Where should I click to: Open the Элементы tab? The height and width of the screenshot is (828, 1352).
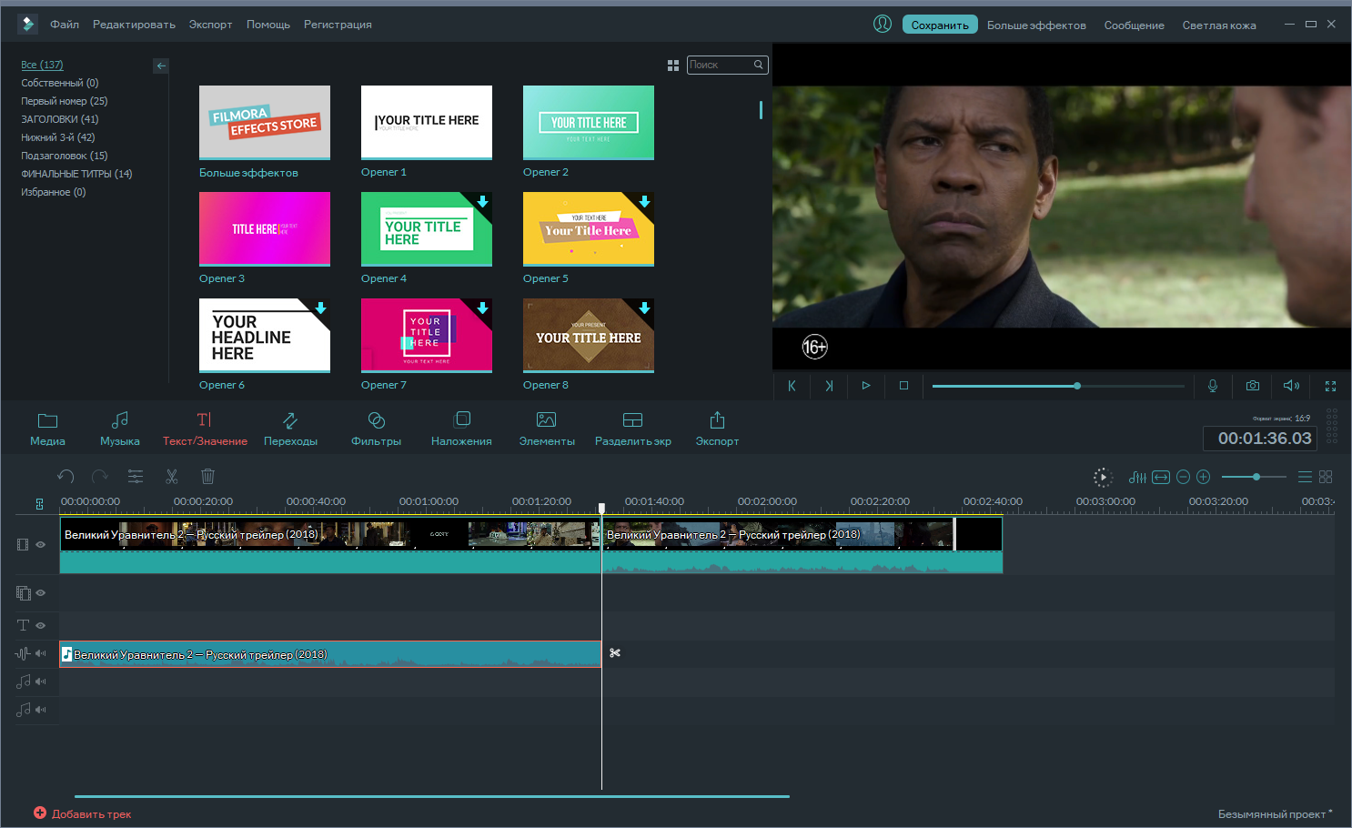(547, 429)
